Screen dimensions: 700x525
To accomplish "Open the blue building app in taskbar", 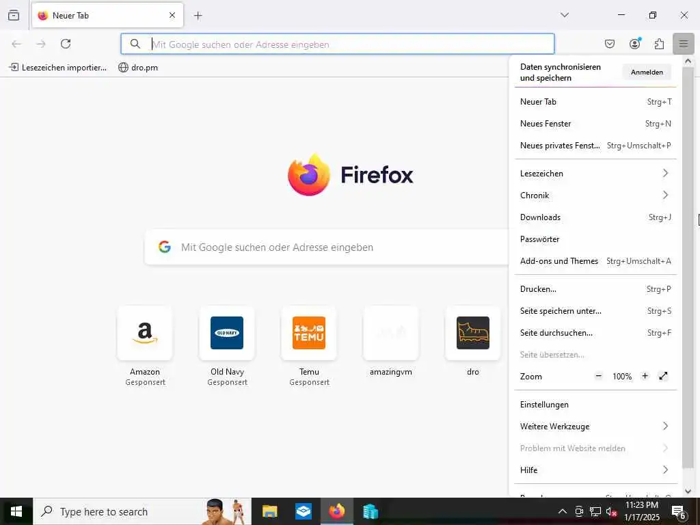I will 370,511.
